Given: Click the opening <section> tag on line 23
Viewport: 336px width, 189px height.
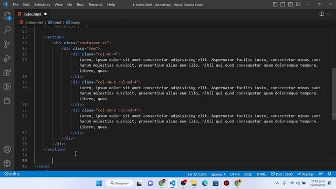Looking at the screenshot, I should click(54, 37).
